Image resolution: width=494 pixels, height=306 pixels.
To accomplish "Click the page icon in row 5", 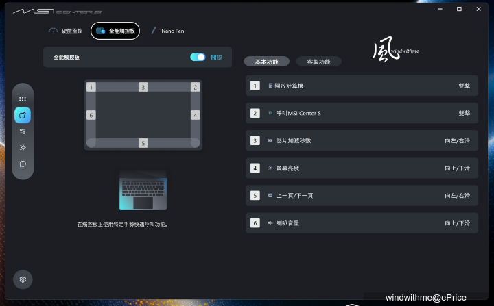I will coord(270,196).
